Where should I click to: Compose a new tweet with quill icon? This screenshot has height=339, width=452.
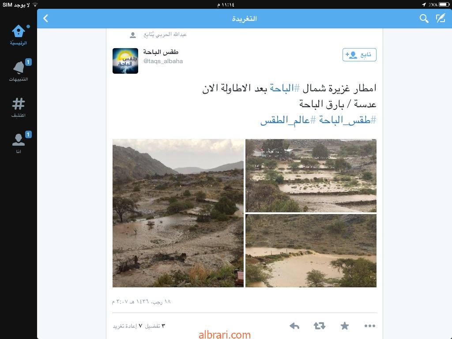[441, 19]
